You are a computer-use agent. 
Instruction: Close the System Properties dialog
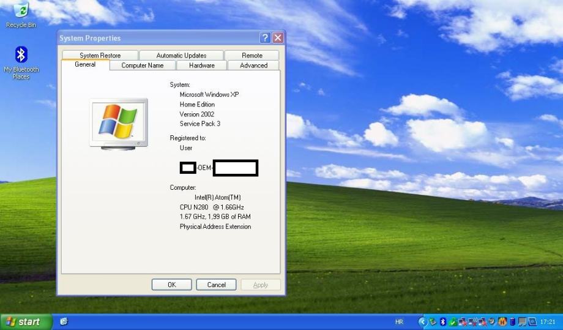click(278, 38)
